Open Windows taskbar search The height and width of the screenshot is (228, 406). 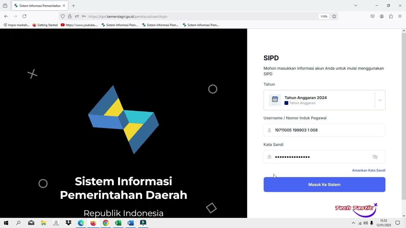pyautogui.click(x=18, y=223)
